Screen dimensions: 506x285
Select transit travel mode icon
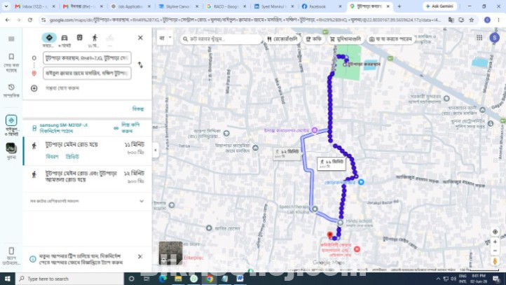coord(79,38)
